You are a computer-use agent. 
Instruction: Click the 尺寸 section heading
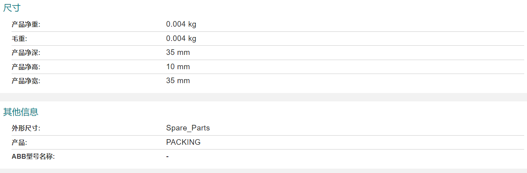click(12, 8)
